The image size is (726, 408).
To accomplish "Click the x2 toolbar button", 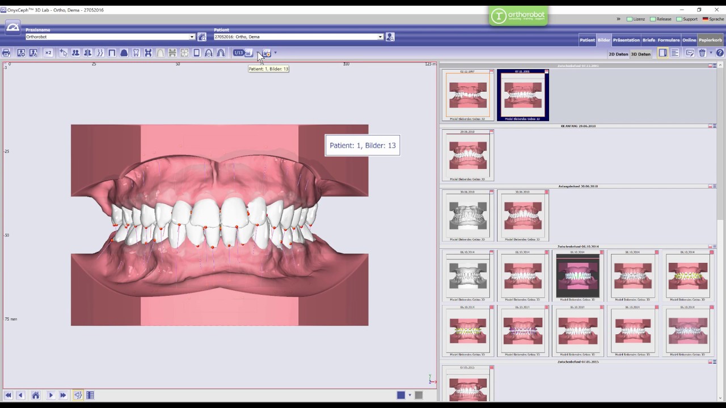I will (x=48, y=53).
